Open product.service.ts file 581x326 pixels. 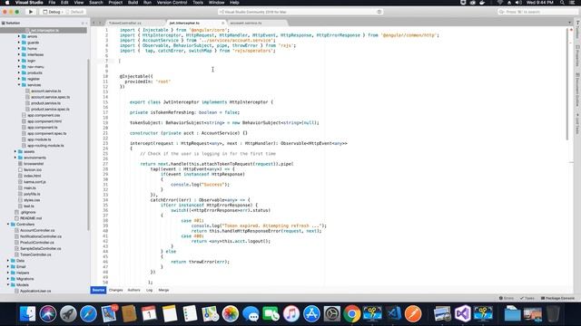coord(45,103)
